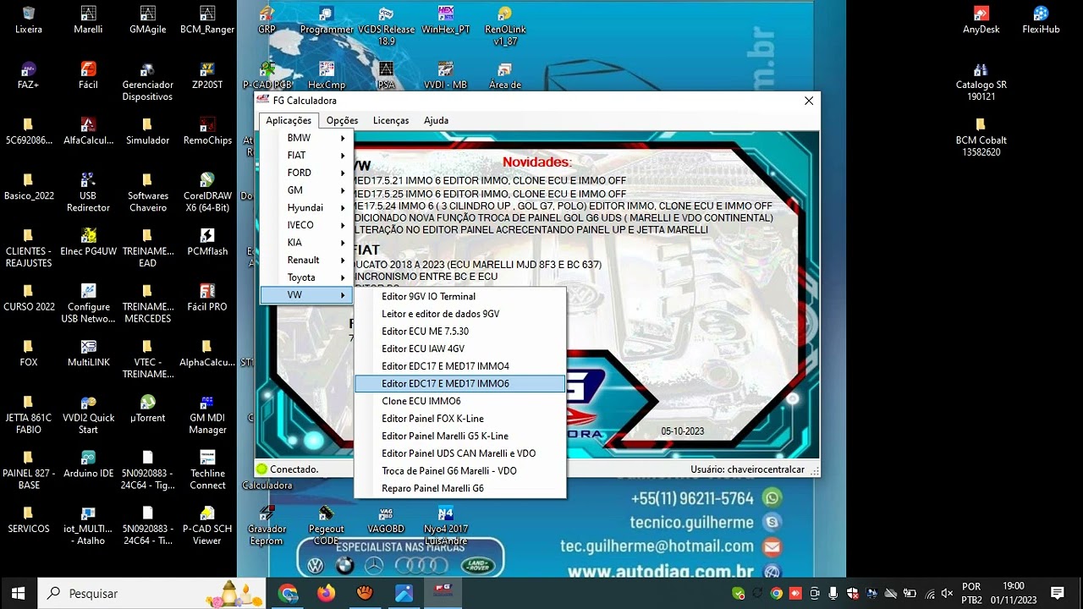Open the Aplicações menu

tap(289, 121)
